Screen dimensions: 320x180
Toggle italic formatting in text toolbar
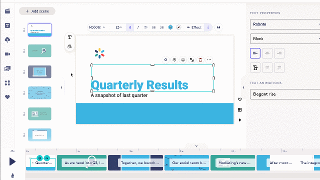[x=138, y=27]
